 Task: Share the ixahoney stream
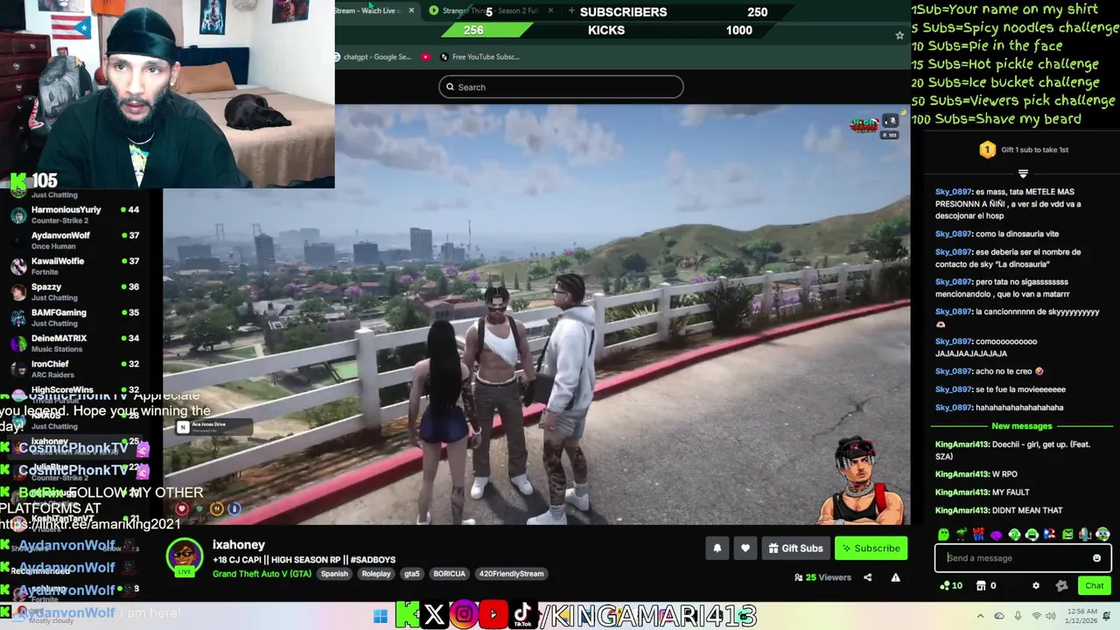click(x=867, y=577)
